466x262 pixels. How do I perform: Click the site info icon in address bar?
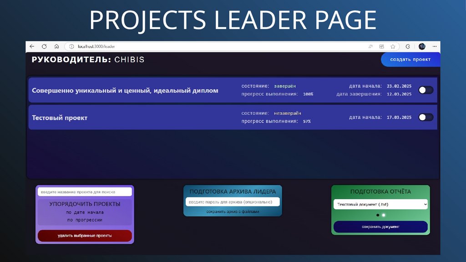[x=71, y=46]
